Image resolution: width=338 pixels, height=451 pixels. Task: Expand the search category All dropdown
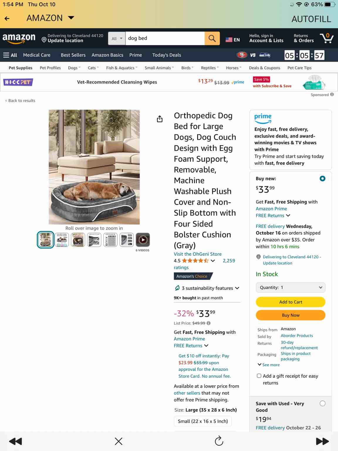[x=117, y=38]
